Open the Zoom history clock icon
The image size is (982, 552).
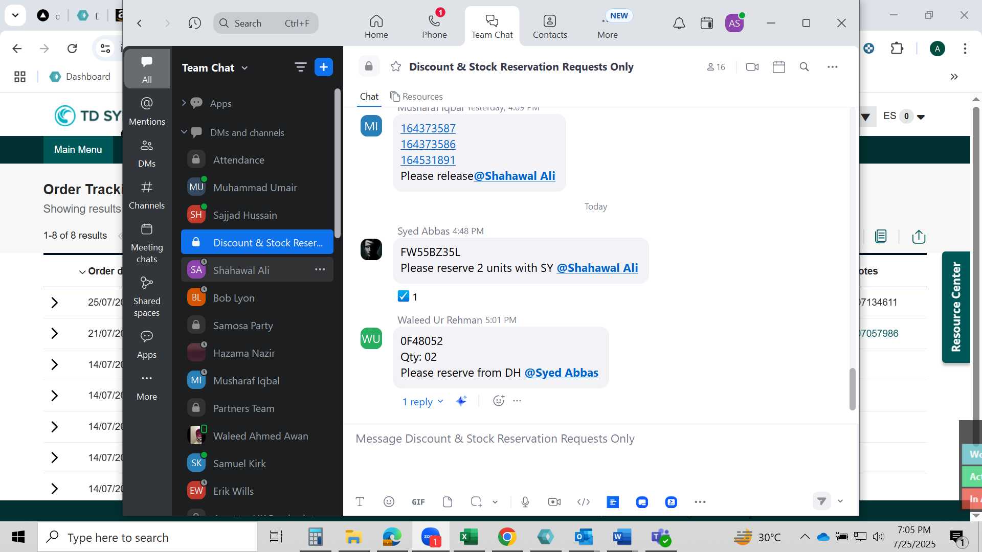194,23
